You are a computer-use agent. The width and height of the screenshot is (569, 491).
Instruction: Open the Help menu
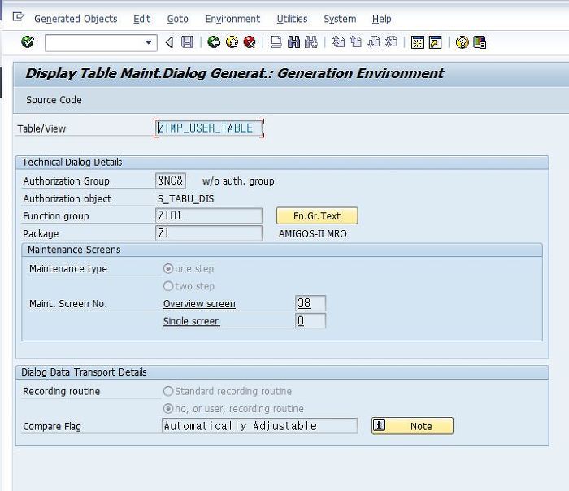pos(382,19)
